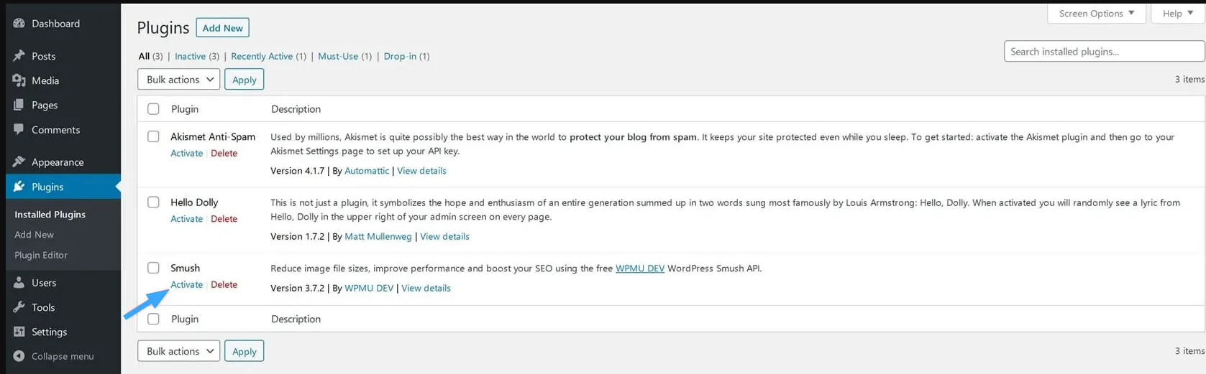Open Media via its sidebar icon
1206x374 pixels.
pos(19,80)
